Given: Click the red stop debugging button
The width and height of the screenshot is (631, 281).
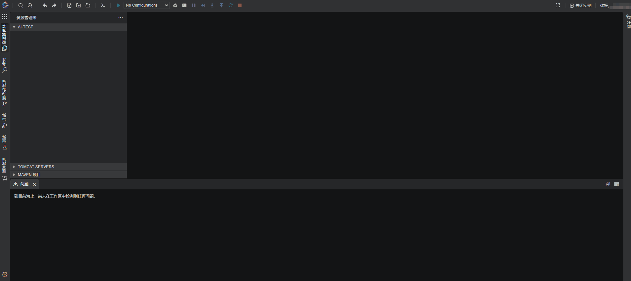Looking at the screenshot, I should pos(240,5).
